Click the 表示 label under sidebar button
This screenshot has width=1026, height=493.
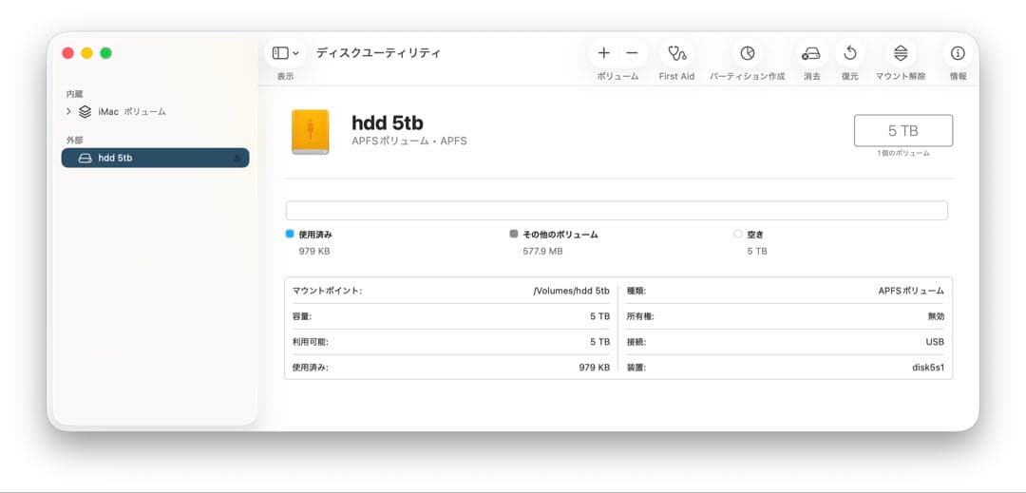tap(285, 77)
